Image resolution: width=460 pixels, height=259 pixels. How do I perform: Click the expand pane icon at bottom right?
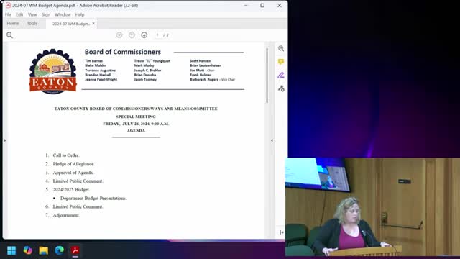pos(281,232)
